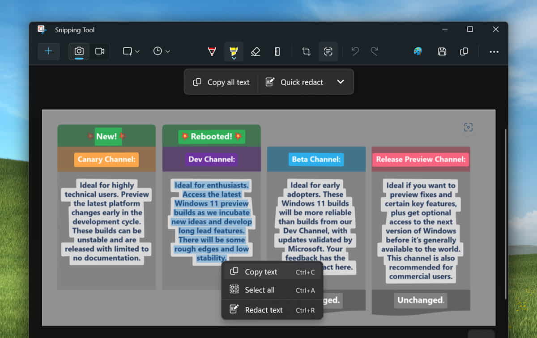Select the Highlighter tool
The width and height of the screenshot is (537, 338).
[x=234, y=52]
